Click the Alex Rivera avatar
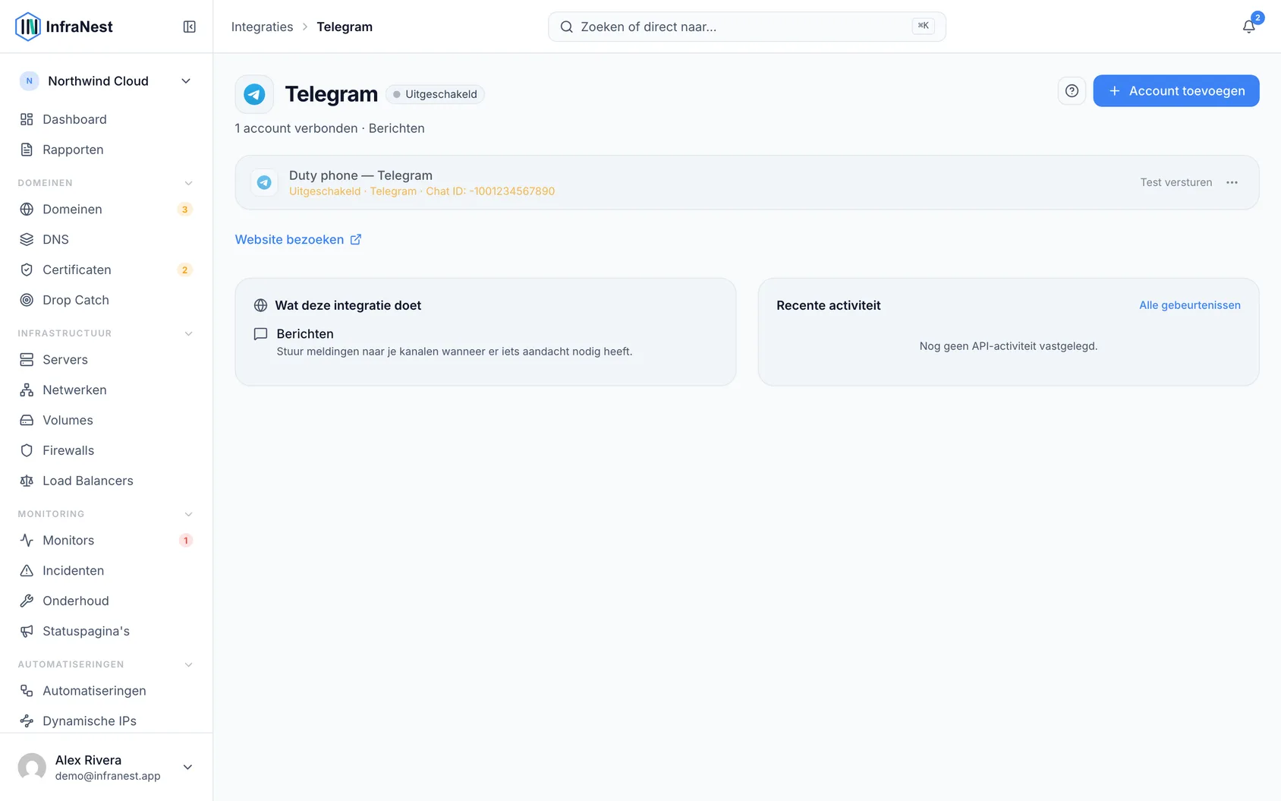The height and width of the screenshot is (801, 1281). click(x=32, y=767)
